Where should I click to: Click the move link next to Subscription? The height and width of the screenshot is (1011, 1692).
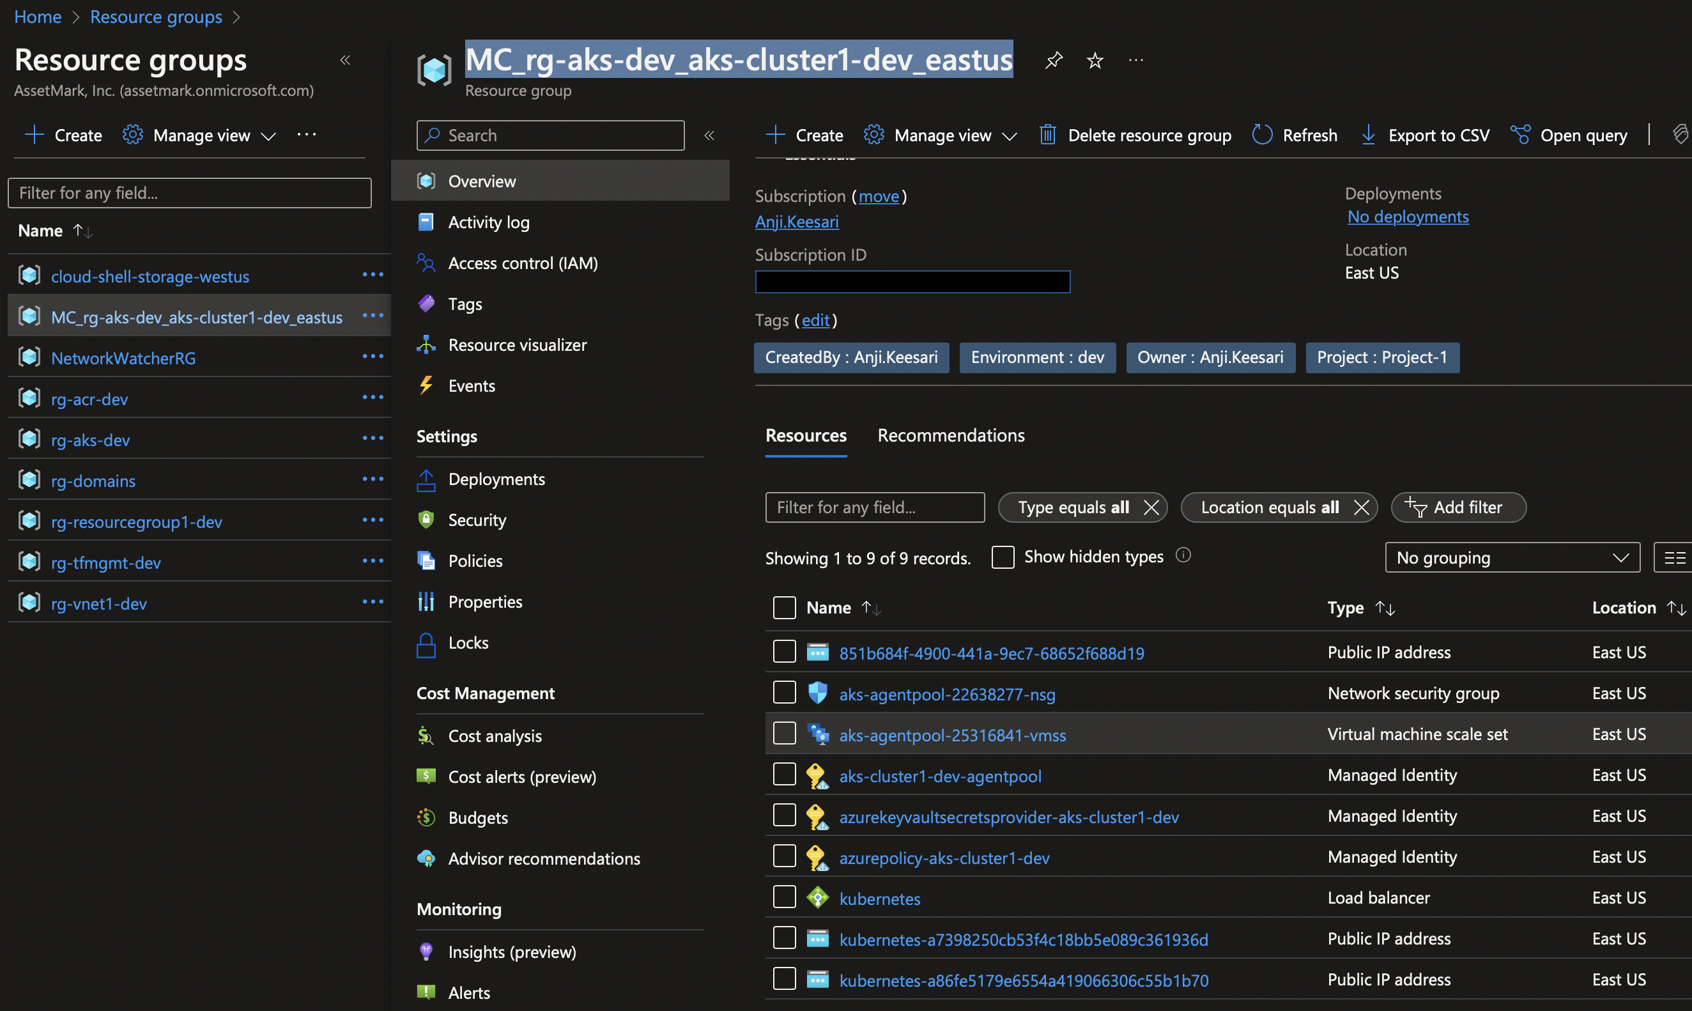coord(879,196)
